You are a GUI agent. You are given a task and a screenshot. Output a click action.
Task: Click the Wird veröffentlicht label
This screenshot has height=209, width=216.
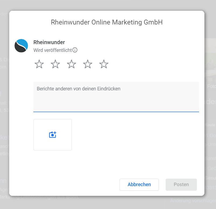53,50
